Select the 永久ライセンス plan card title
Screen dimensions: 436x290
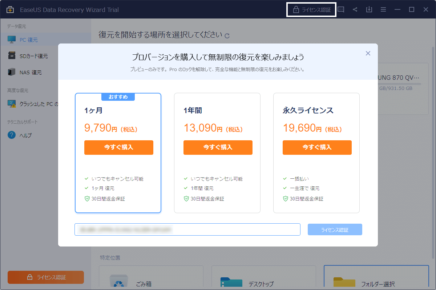click(308, 111)
